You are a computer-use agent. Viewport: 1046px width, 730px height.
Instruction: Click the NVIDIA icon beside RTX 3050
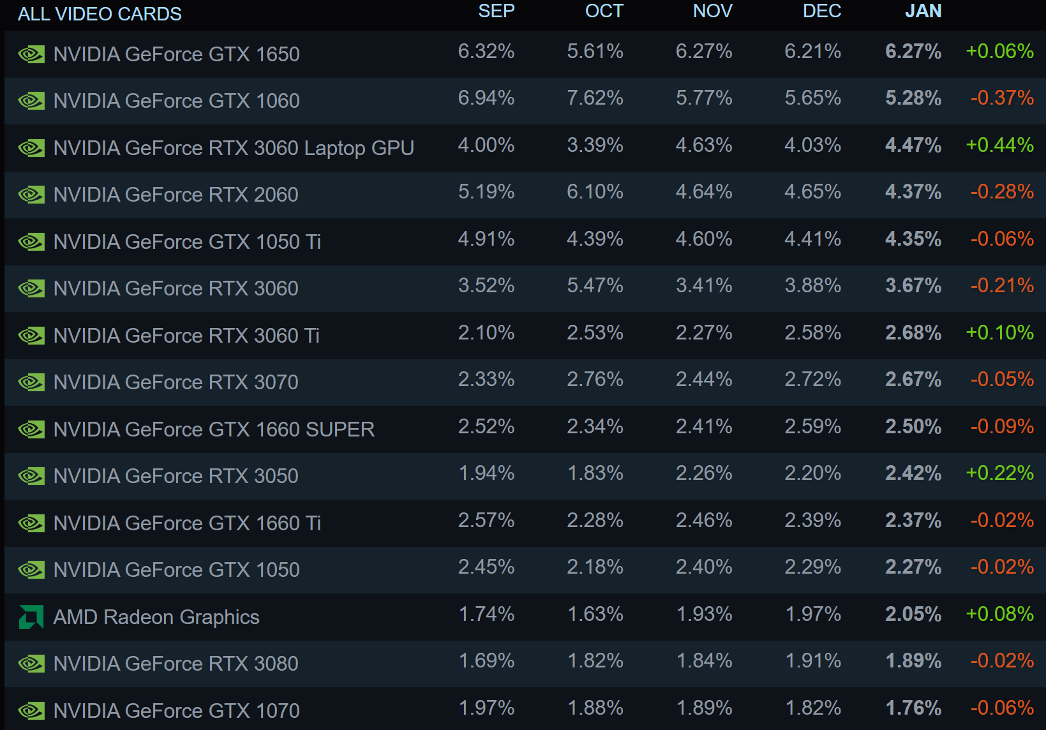pyautogui.click(x=31, y=476)
